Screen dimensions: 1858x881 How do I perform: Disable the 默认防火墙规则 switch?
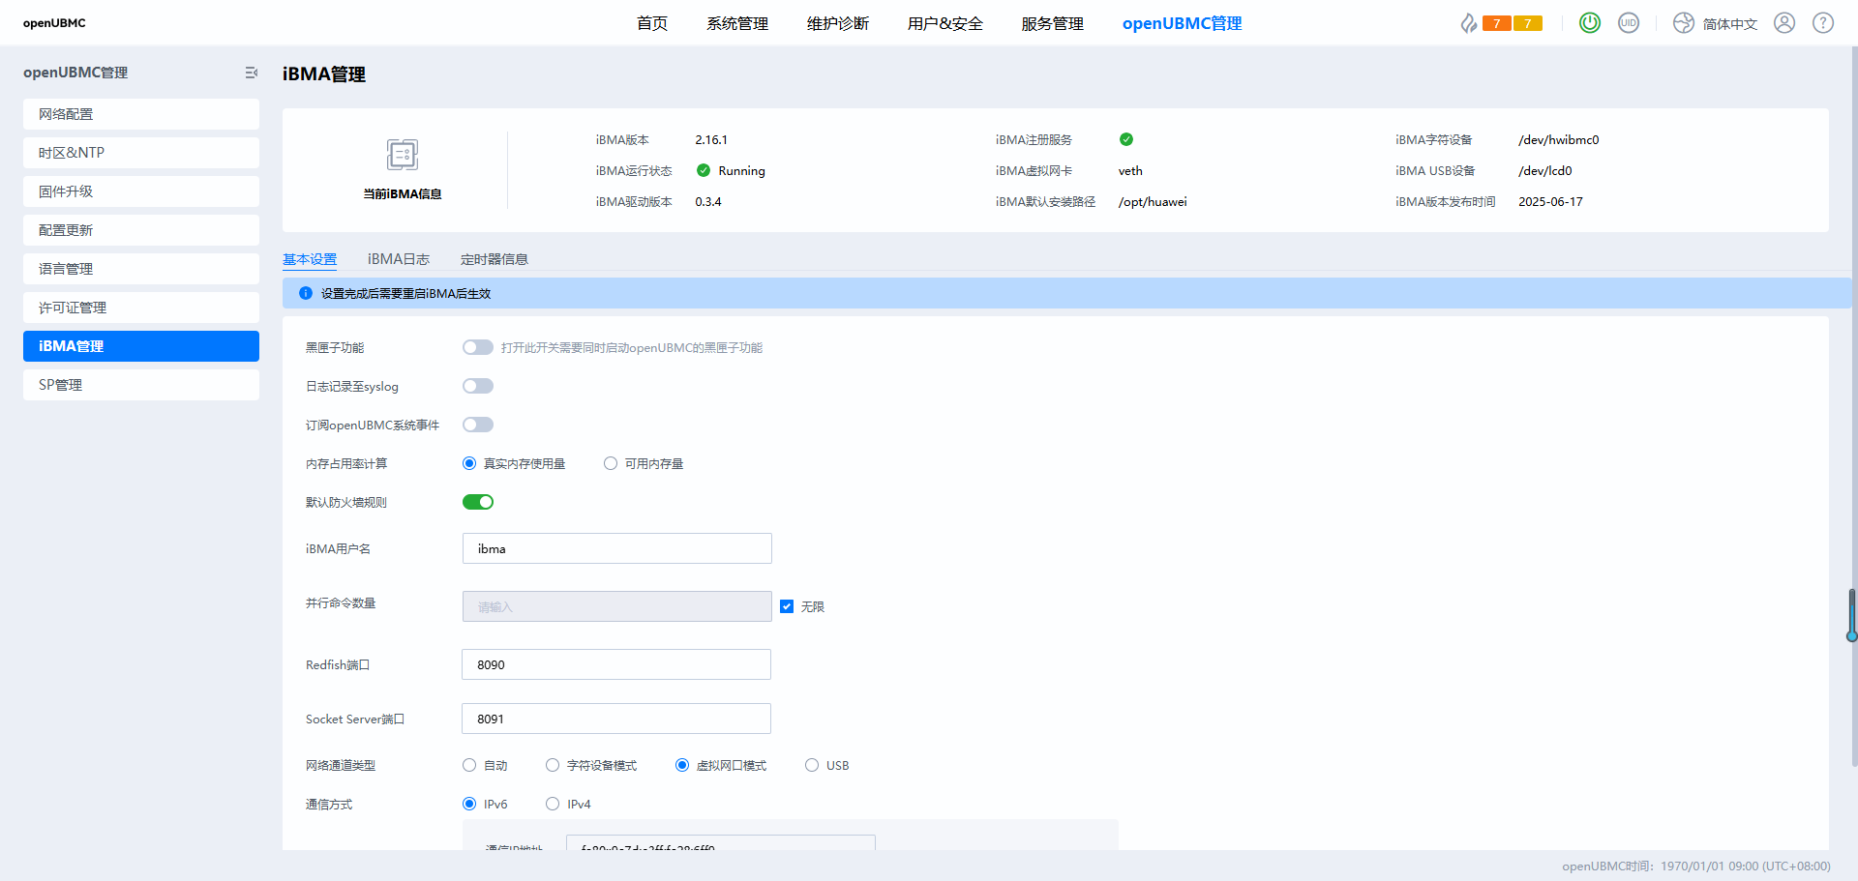(478, 502)
